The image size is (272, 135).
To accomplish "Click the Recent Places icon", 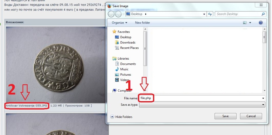I will click(x=117, y=48).
